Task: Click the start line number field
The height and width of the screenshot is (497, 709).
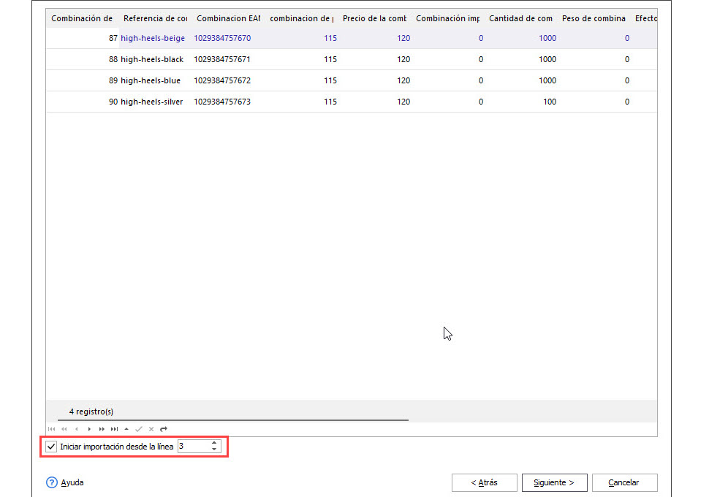Action: pyautogui.click(x=194, y=447)
